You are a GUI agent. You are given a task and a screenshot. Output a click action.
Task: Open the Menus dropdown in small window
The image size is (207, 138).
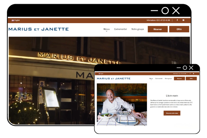pos(151,79)
